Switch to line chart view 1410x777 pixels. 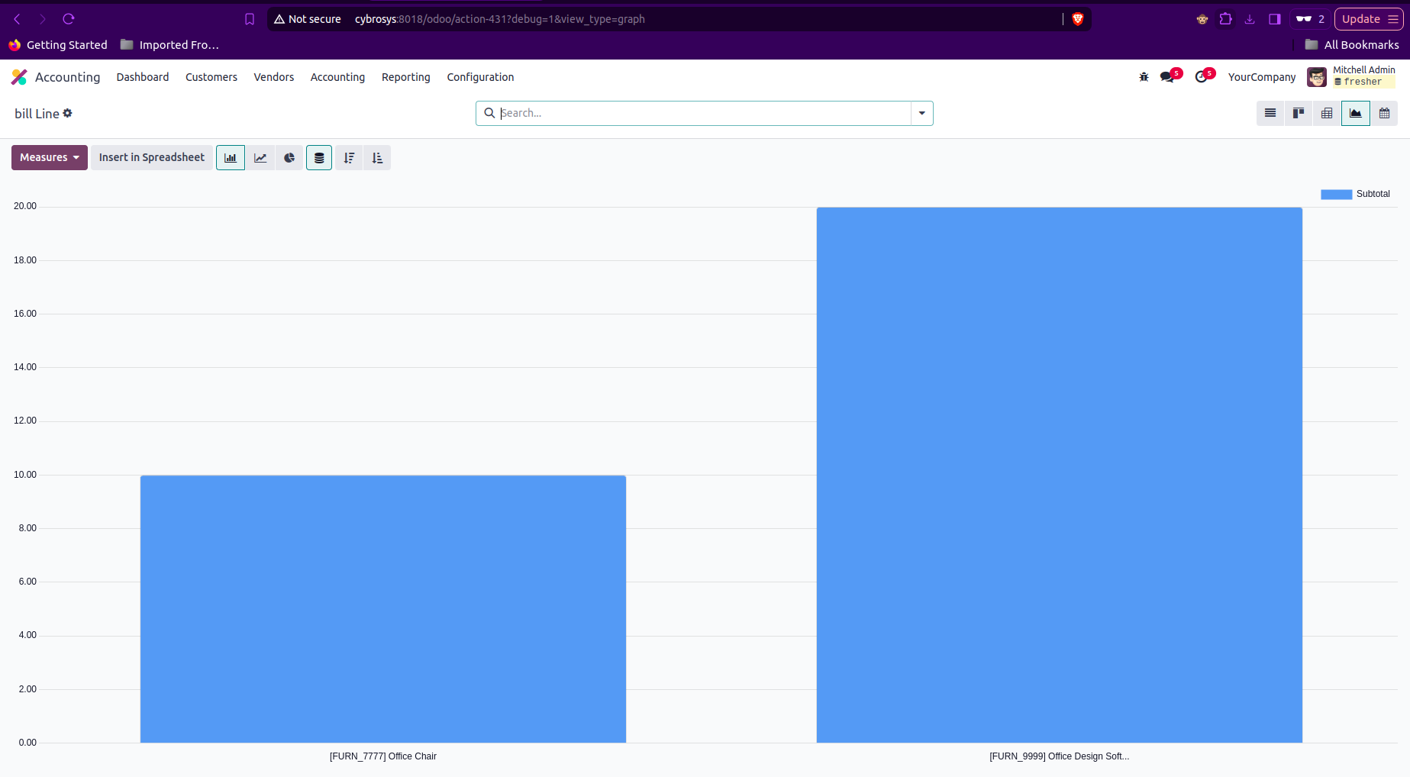[260, 158]
